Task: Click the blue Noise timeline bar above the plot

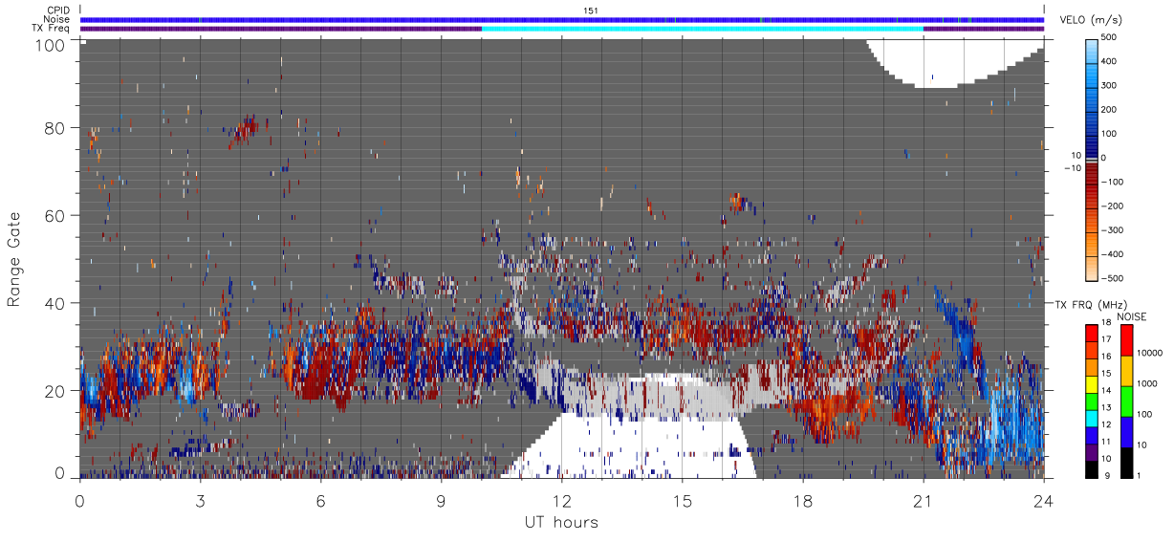Action: tap(562, 20)
